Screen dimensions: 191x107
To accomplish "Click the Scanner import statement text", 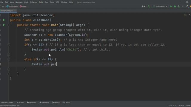I will click(32, 15).
